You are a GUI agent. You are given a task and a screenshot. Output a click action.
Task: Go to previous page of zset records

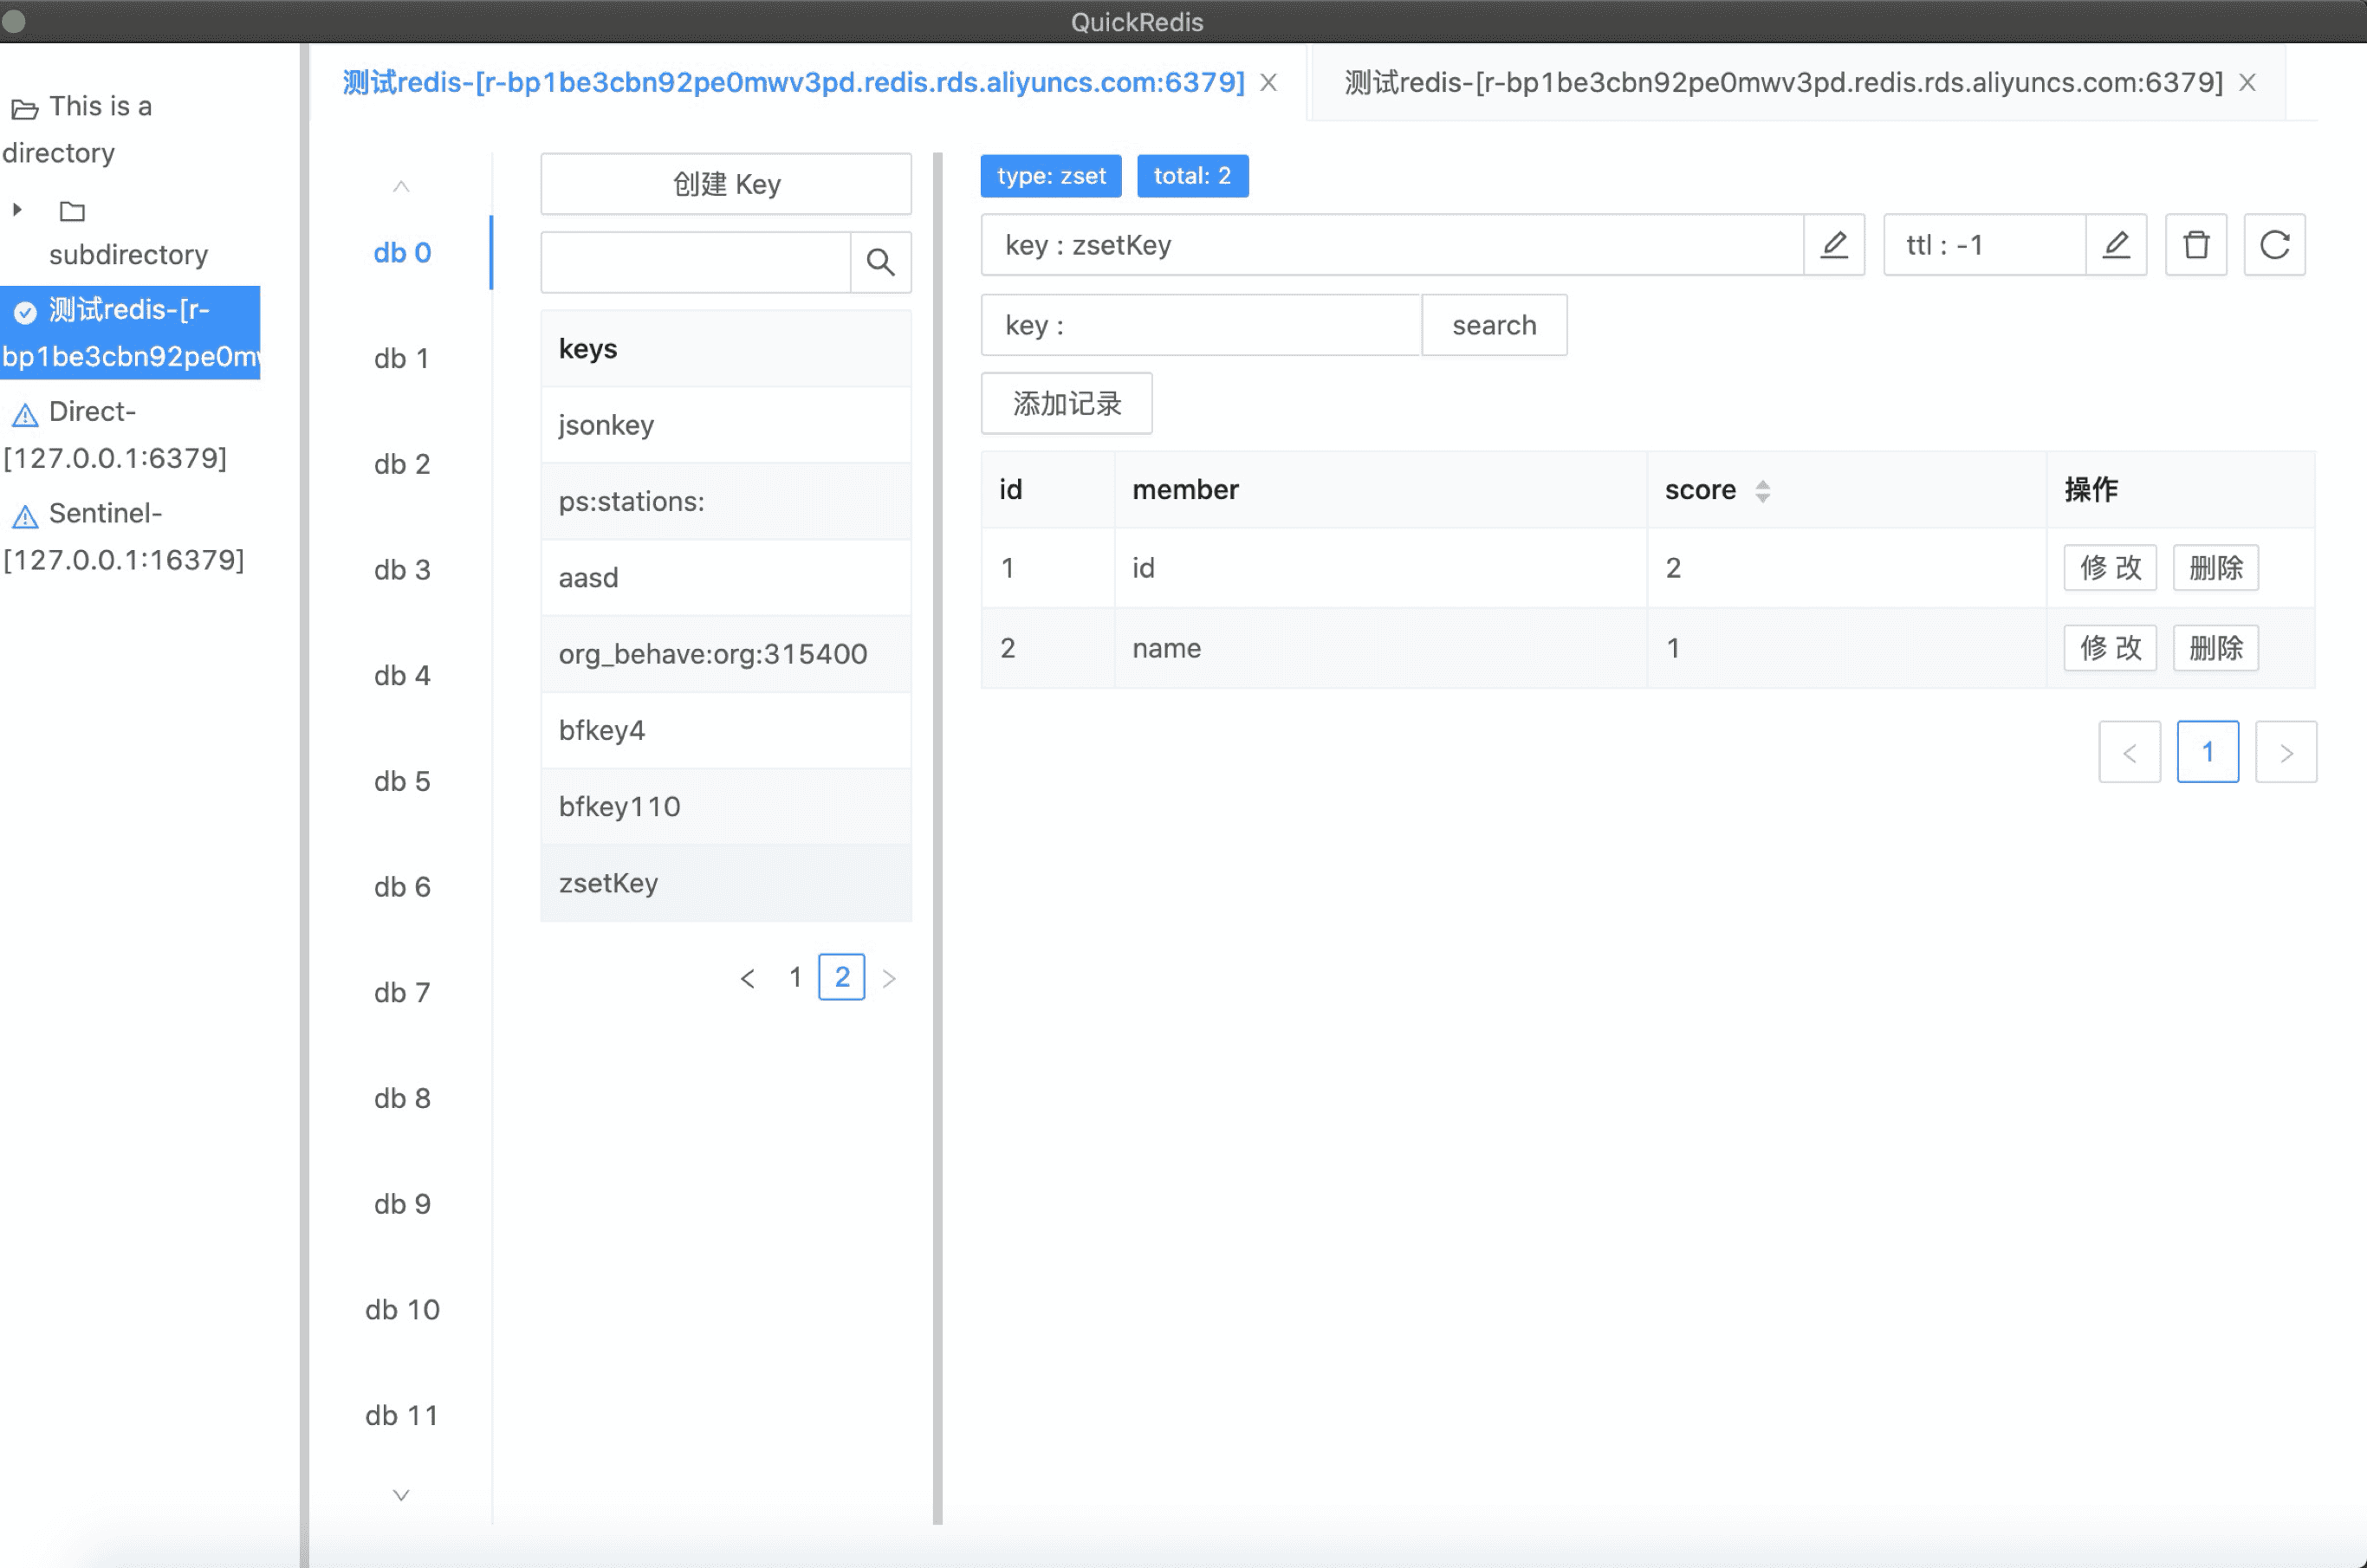click(2129, 752)
